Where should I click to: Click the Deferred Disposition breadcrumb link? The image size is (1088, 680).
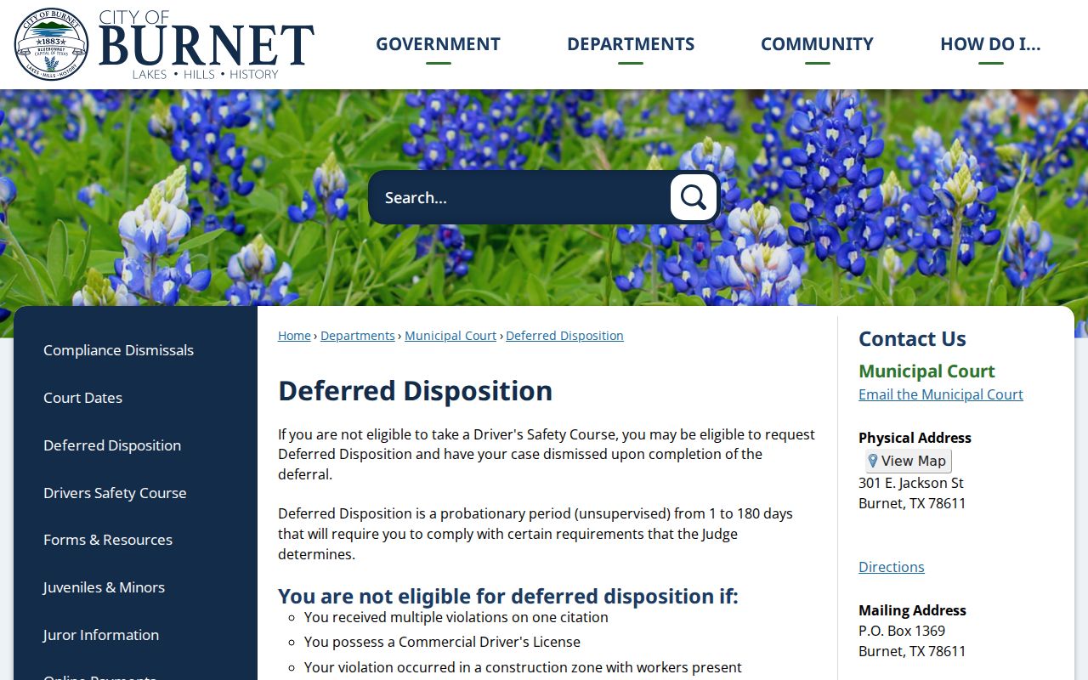564,336
